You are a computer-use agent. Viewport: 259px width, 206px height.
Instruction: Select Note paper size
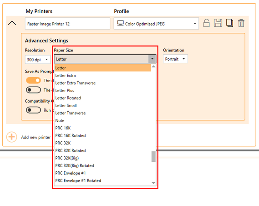coord(102,120)
